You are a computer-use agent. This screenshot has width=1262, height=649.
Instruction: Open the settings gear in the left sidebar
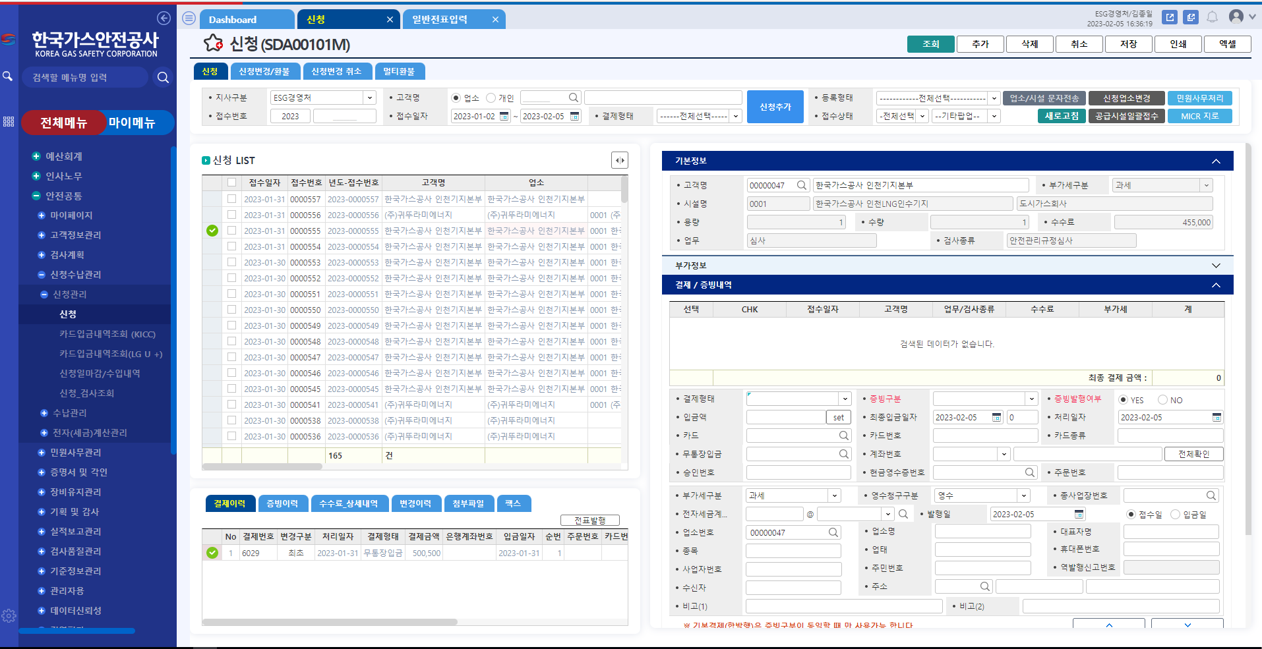point(9,615)
